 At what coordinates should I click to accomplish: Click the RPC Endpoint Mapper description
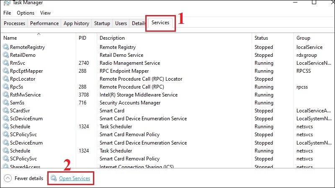124,71
